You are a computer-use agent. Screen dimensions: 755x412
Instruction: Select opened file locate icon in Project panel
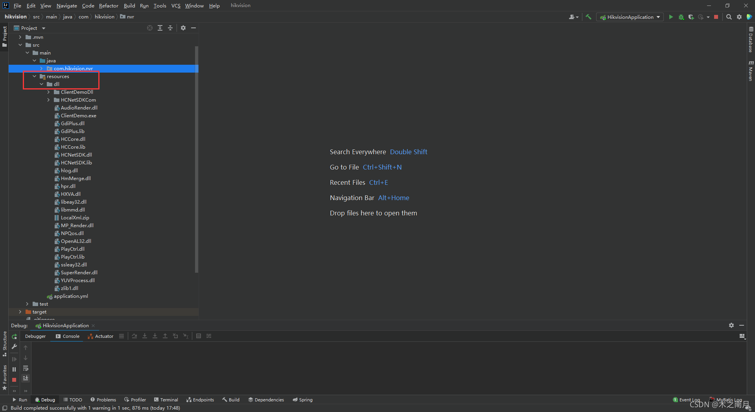tap(150, 28)
